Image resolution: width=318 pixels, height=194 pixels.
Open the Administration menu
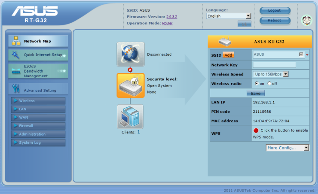(38, 134)
